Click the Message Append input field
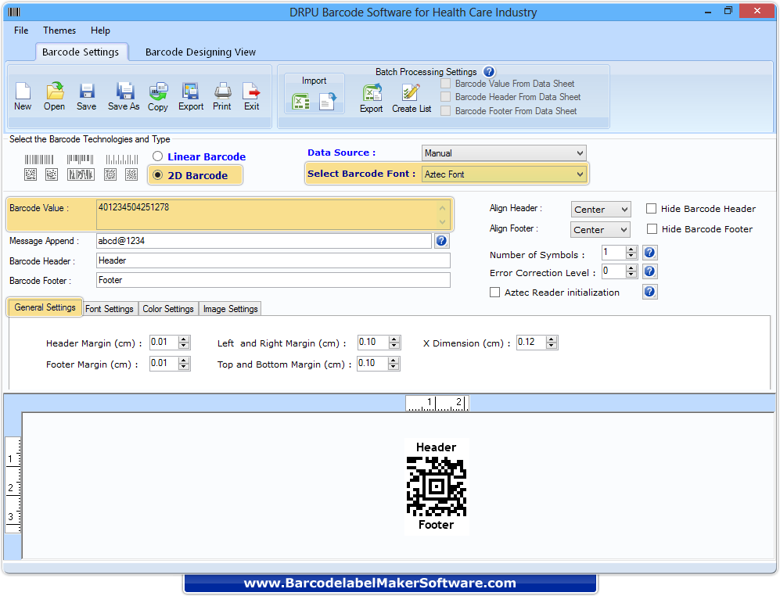Screen dimensions: 780x596 coord(264,241)
